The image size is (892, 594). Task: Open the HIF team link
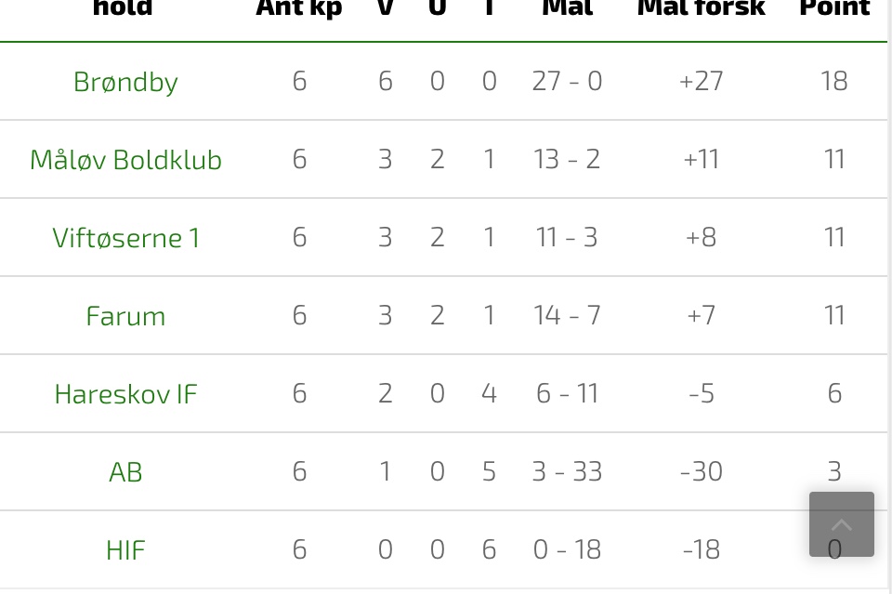pyautogui.click(x=125, y=549)
